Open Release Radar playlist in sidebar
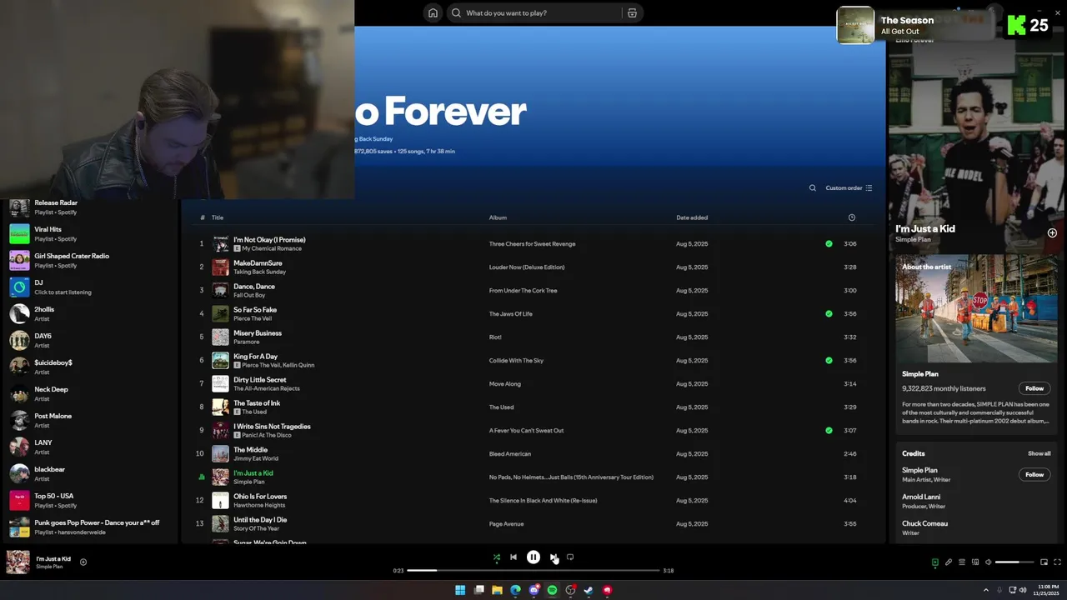Screen dimensions: 1067x600 tap(88, 207)
